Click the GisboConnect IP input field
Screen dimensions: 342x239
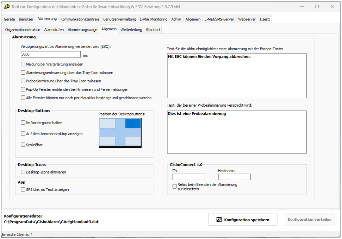click(x=189, y=177)
